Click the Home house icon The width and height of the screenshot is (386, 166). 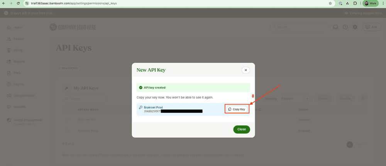[9, 27]
